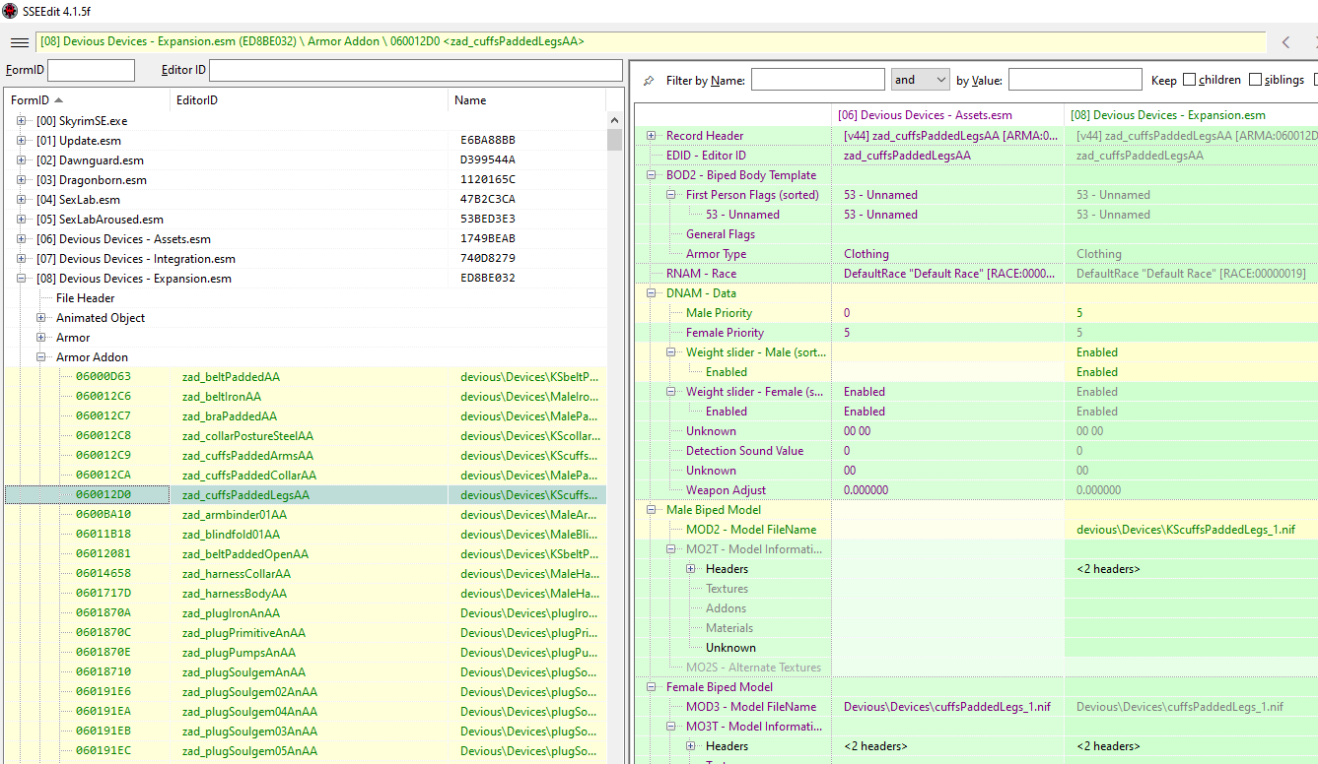Click [06] Devious Devices - Assets.esm column header
Viewport: 1318px width, 764px height.
click(x=948, y=115)
